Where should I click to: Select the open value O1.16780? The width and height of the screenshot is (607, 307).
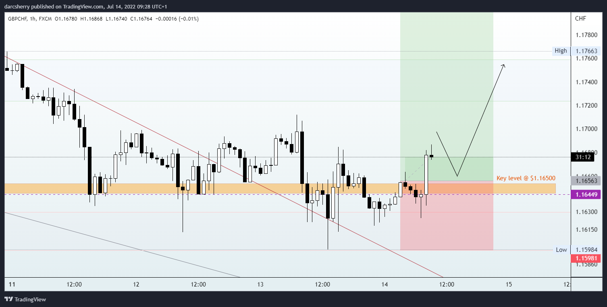66,19
